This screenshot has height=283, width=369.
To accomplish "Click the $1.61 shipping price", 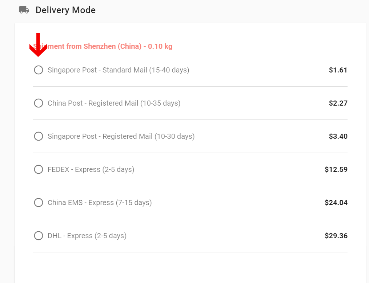I will click(338, 70).
